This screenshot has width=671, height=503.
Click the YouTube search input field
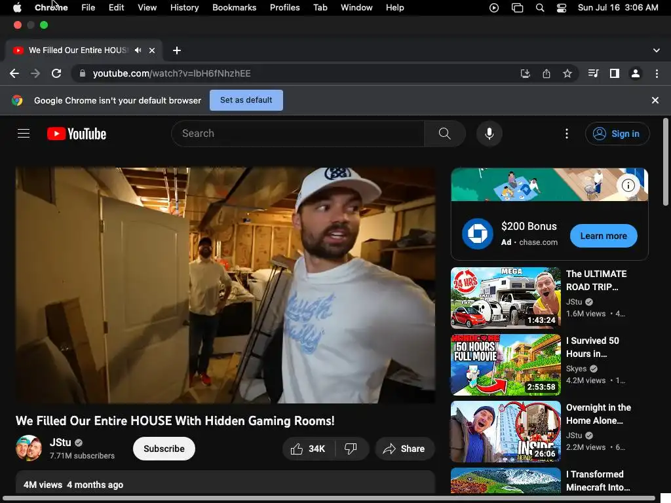click(x=298, y=134)
